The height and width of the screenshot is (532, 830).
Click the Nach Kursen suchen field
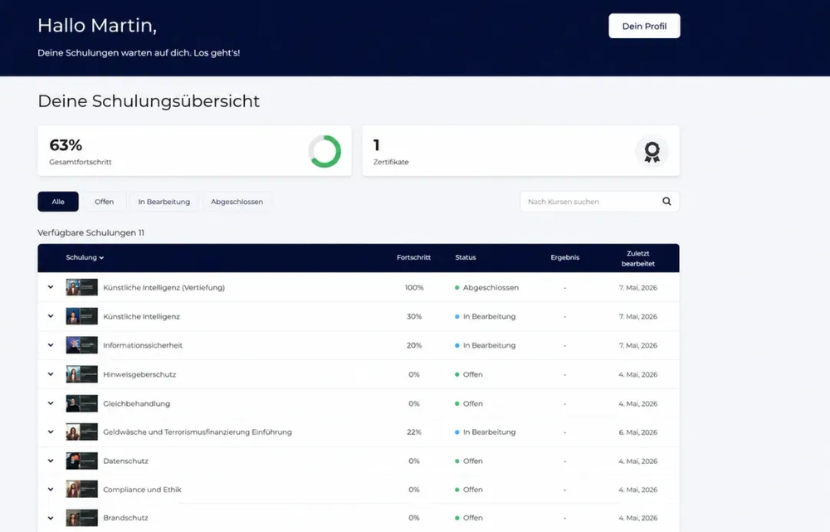(x=599, y=202)
